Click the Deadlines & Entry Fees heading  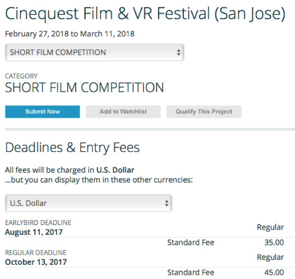coord(72,147)
